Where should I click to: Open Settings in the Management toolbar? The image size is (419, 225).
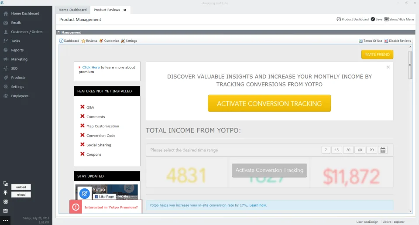[129, 41]
